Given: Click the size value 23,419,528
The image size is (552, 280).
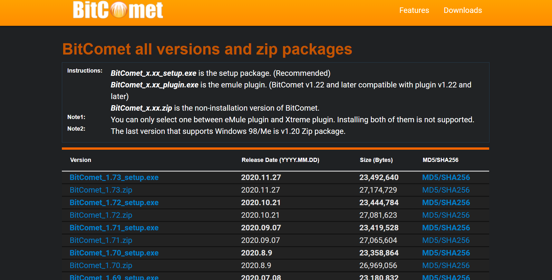Looking at the screenshot, I should click(x=379, y=228).
